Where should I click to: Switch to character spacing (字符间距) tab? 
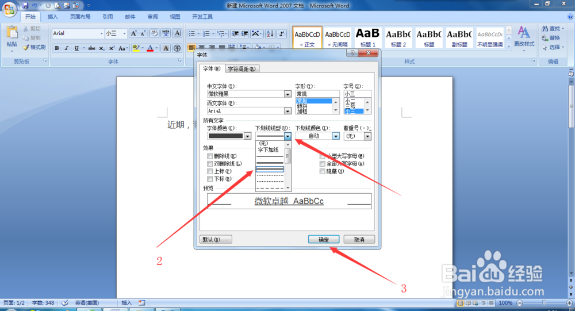(x=241, y=69)
